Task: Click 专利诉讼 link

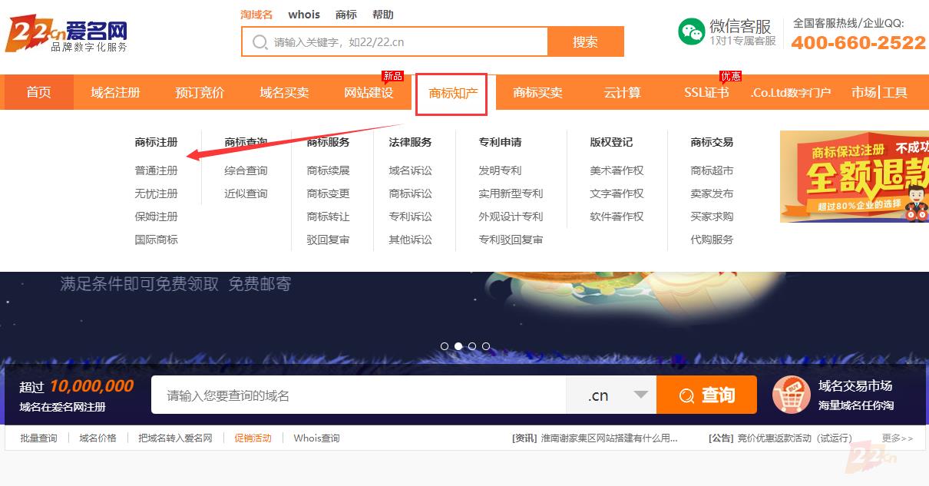Action: (x=410, y=217)
